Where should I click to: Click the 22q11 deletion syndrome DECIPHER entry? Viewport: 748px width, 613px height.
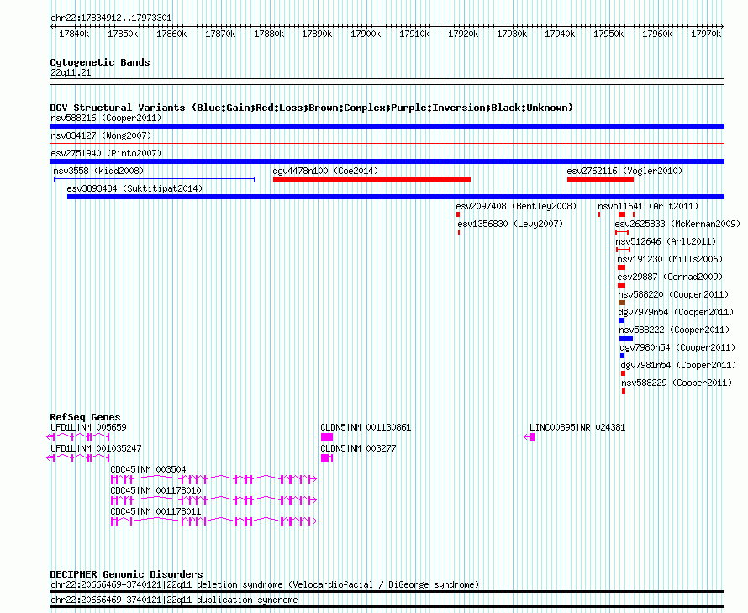265,584
